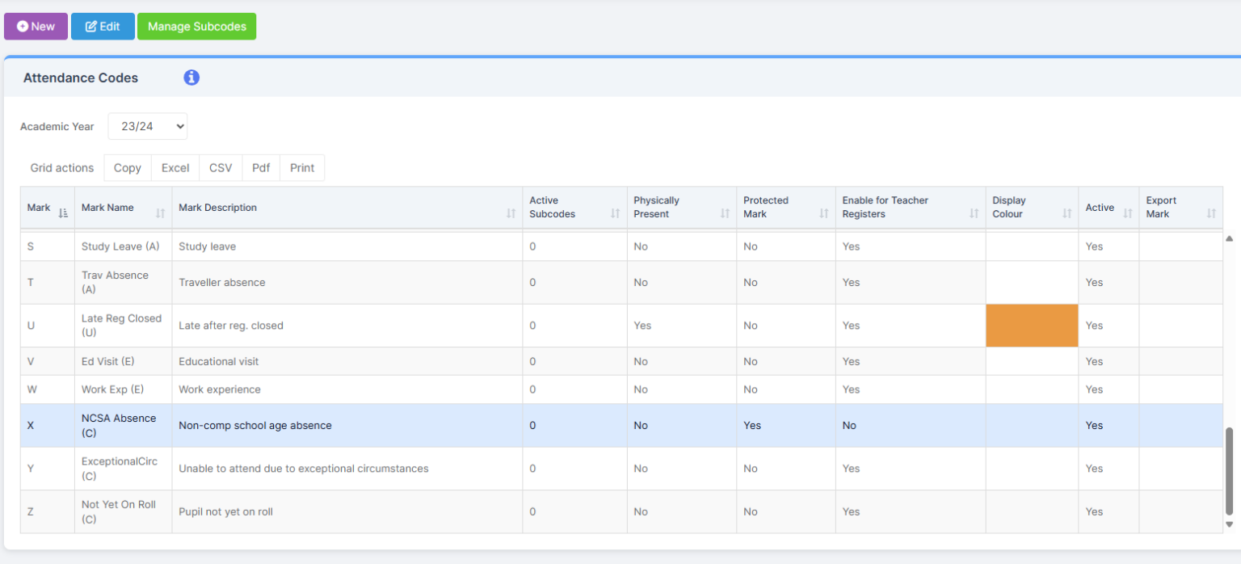Image resolution: width=1241 pixels, height=564 pixels.
Task: Click the plus icon on the New button
Action: coord(23,25)
